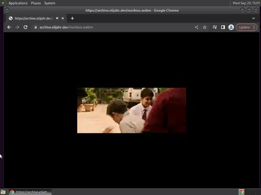The width and height of the screenshot is (261, 195).
Task: Close the archive.elijahr.dev tab
Action: (x=63, y=18)
